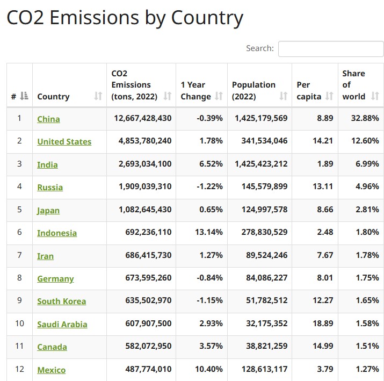
Task: Select China's share of world 32.88%
Action: click(365, 118)
